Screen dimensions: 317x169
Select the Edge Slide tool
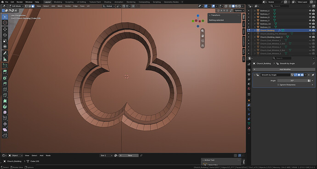5,118
